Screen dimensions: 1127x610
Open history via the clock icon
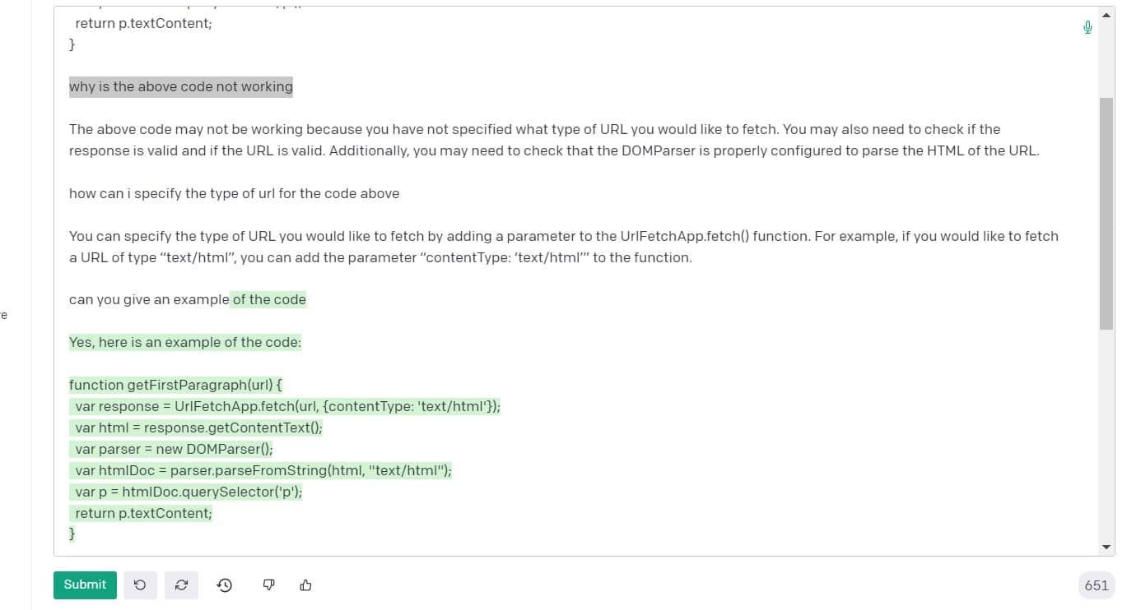pyautogui.click(x=224, y=585)
